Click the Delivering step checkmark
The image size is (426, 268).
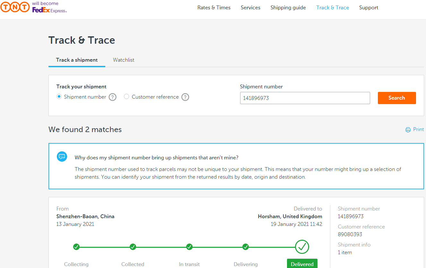click(246, 247)
